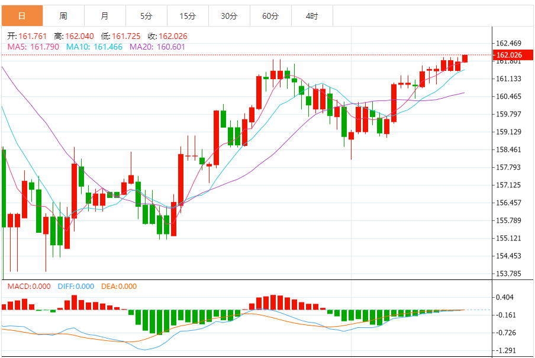Click the MA20: 160.601 indicator label
Screen dimensions: 535x358
pyautogui.click(x=157, y=47)
